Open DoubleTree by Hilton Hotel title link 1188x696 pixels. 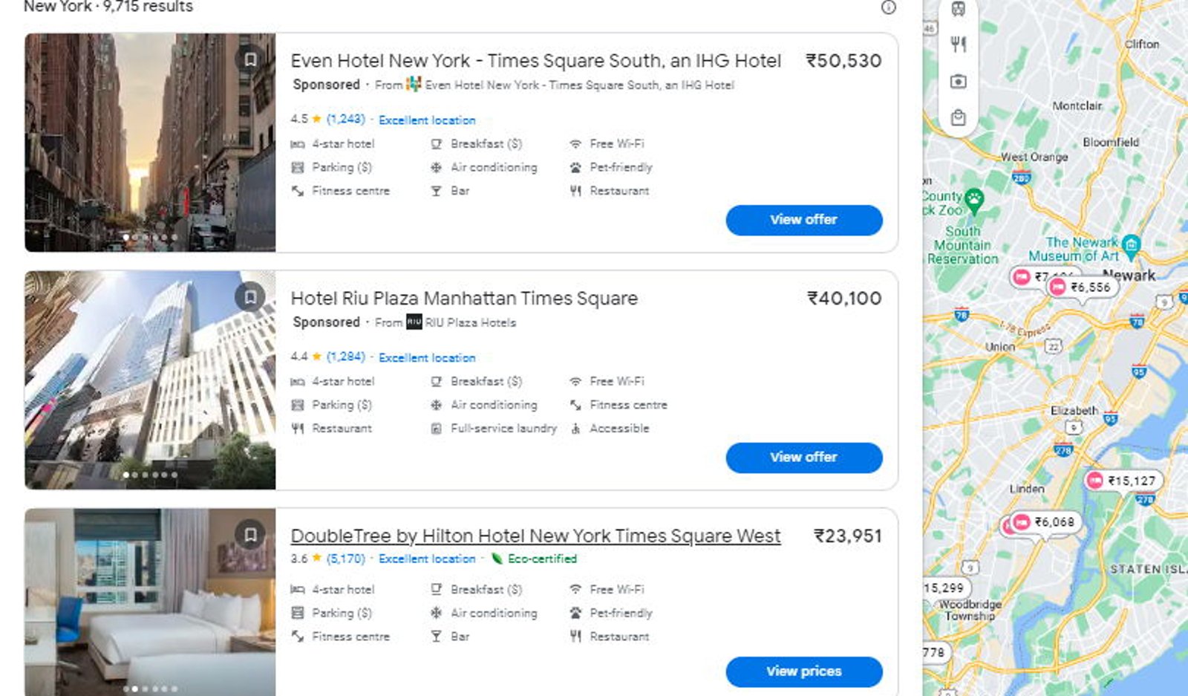[535, 536]
